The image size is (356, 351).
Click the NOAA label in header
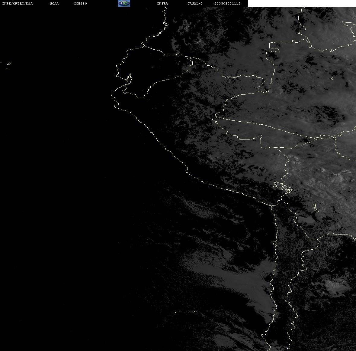point(54,3)
